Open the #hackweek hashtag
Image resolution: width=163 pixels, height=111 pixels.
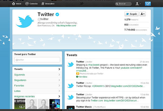point(94,65)
